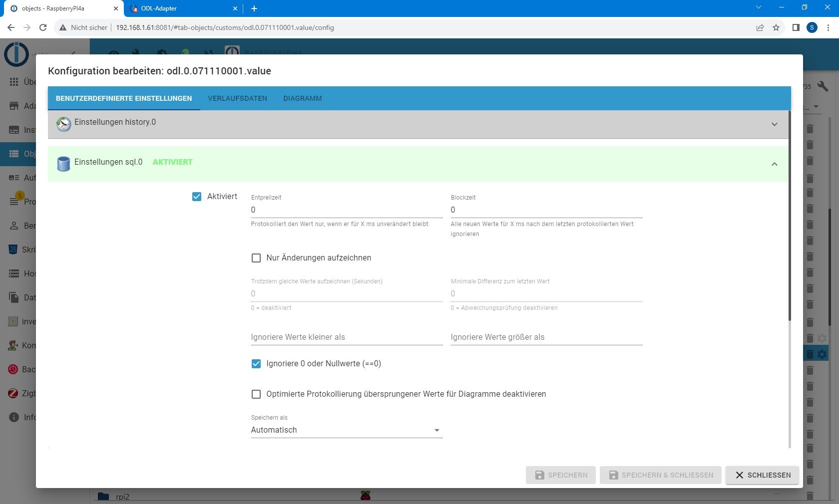Open the Chrome tab search chevron
Screen dimensions: 839x504
click(759, 7)
